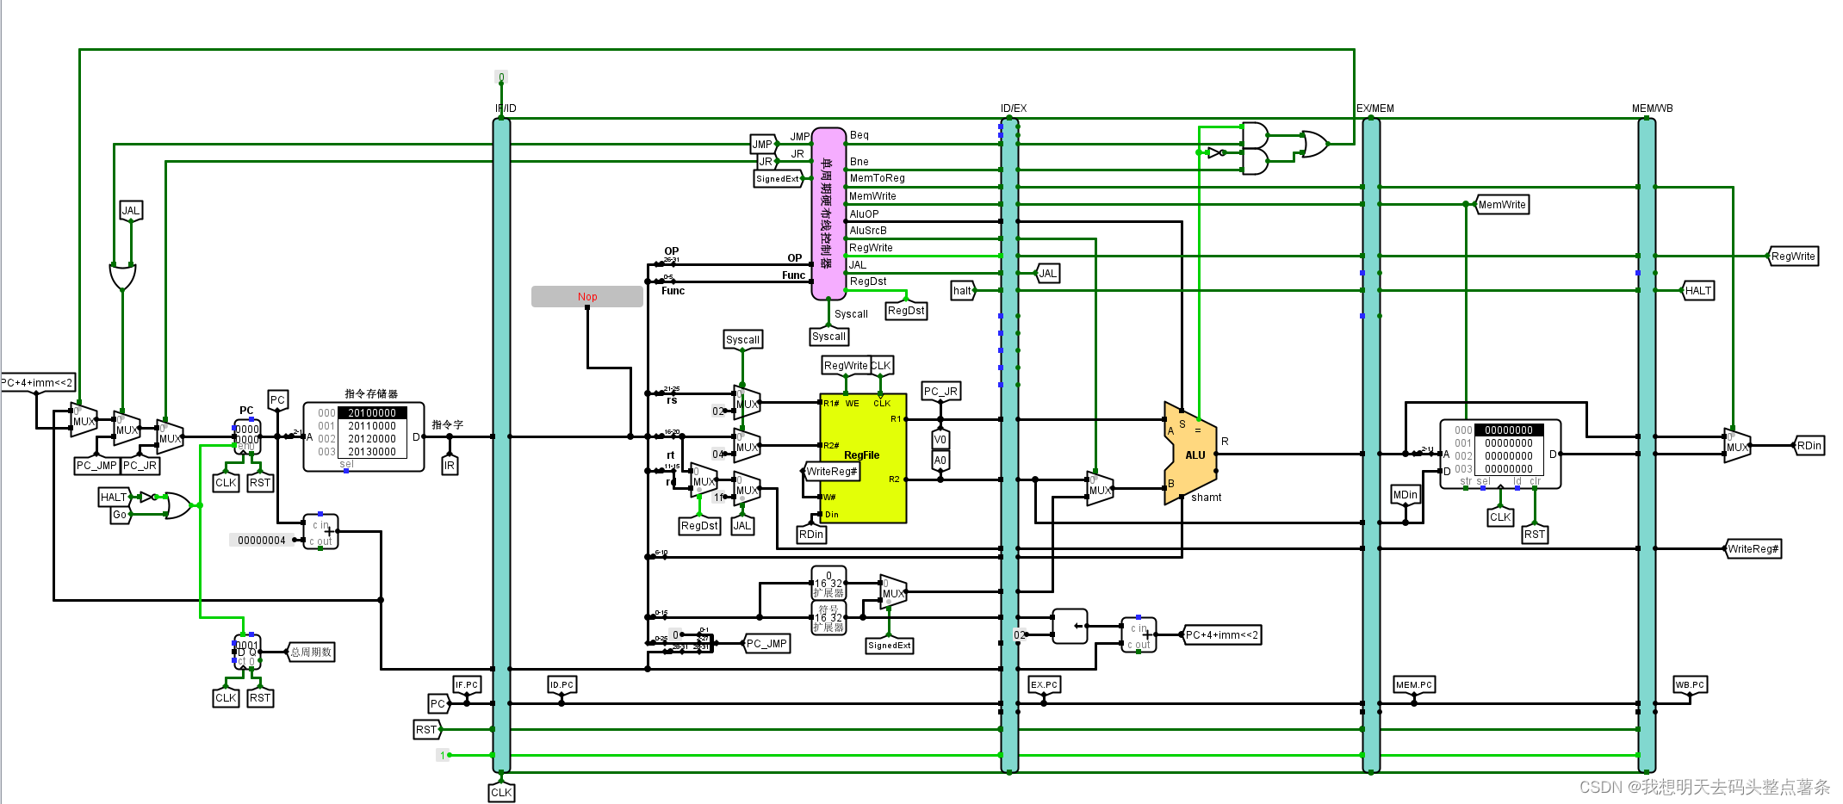Click the ID.PC tunnel
Screen dimensions: 1843x804
(x=562, y=685)
